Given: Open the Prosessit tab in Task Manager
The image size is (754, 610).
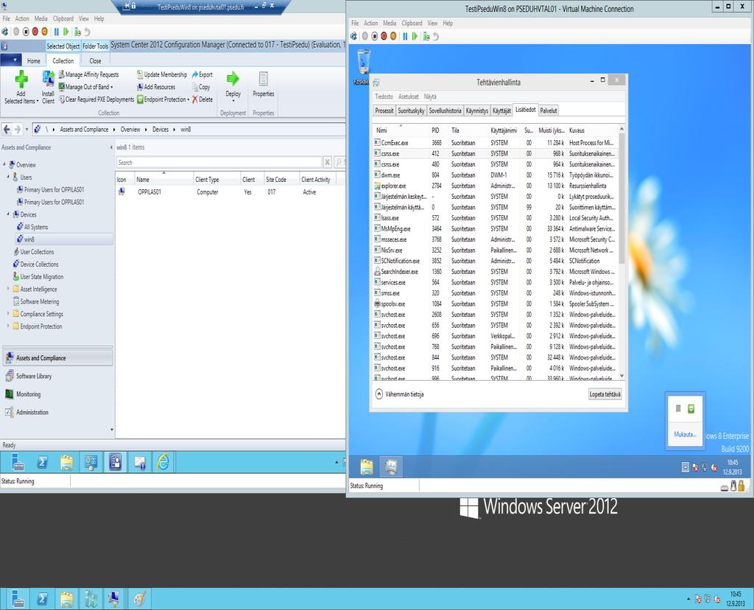Looking at the screenshot, I should (x=384, y=111).
